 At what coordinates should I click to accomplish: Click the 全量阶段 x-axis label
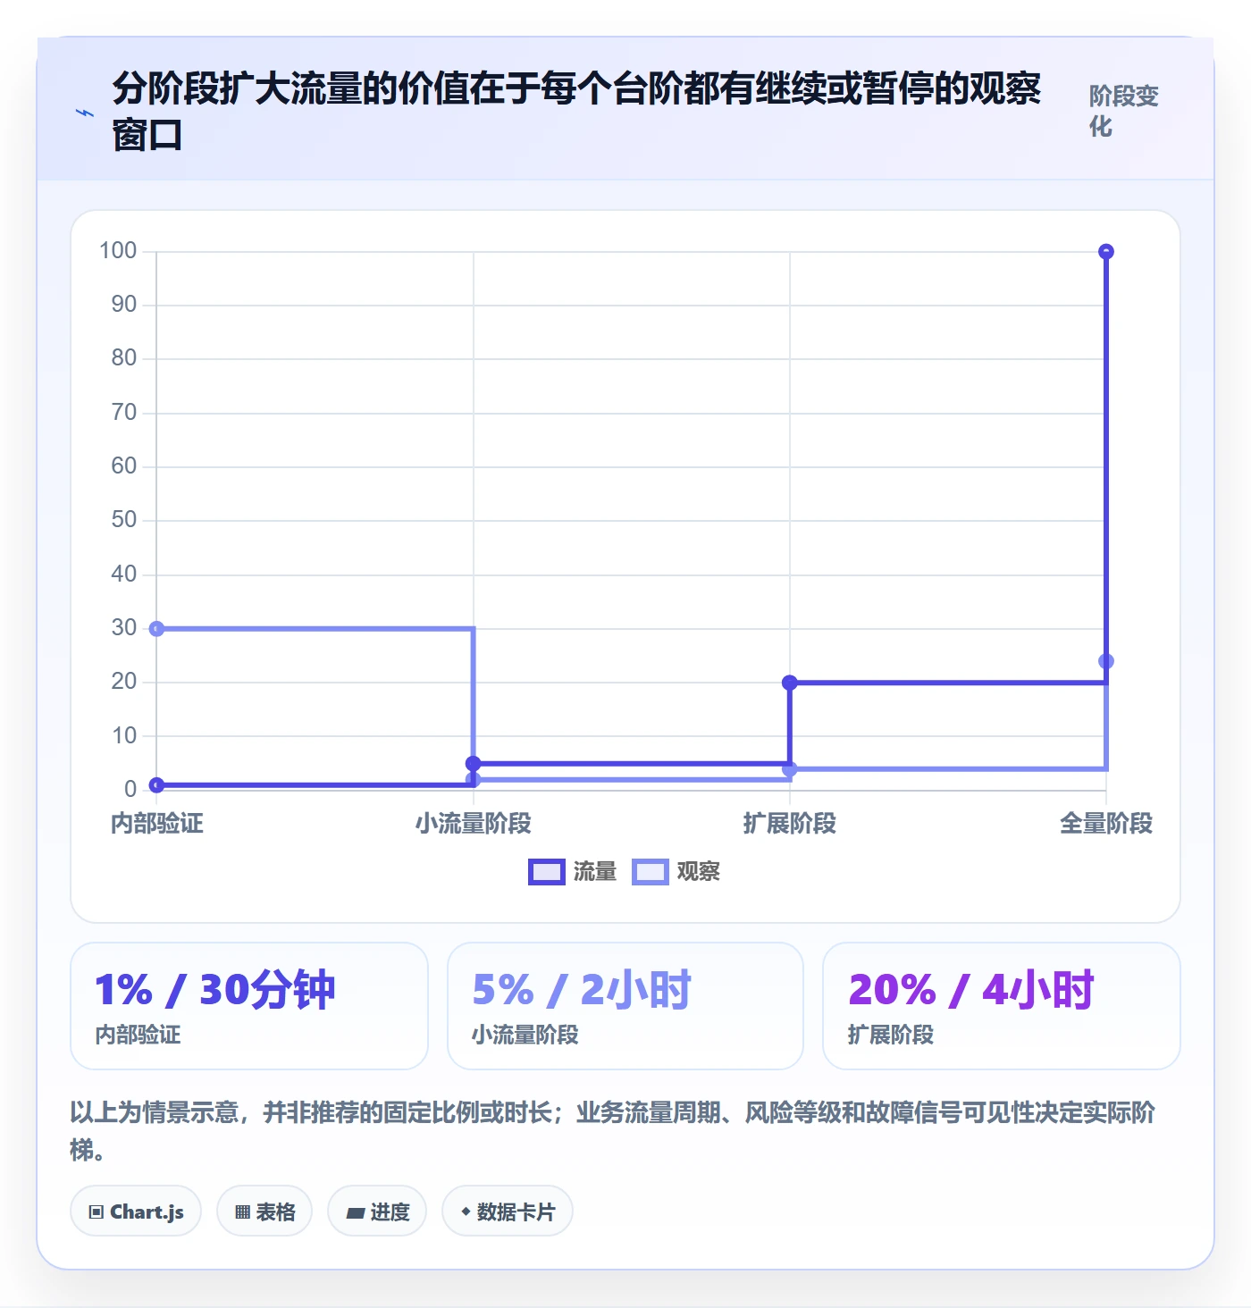1106,824
